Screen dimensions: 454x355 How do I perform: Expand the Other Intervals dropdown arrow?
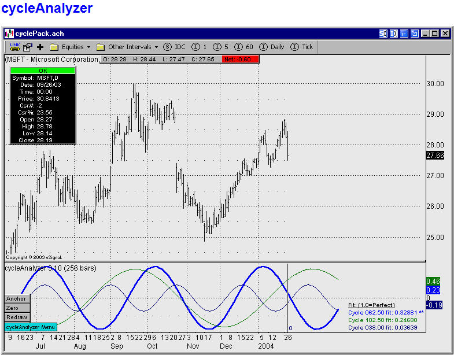coord(156,47)
